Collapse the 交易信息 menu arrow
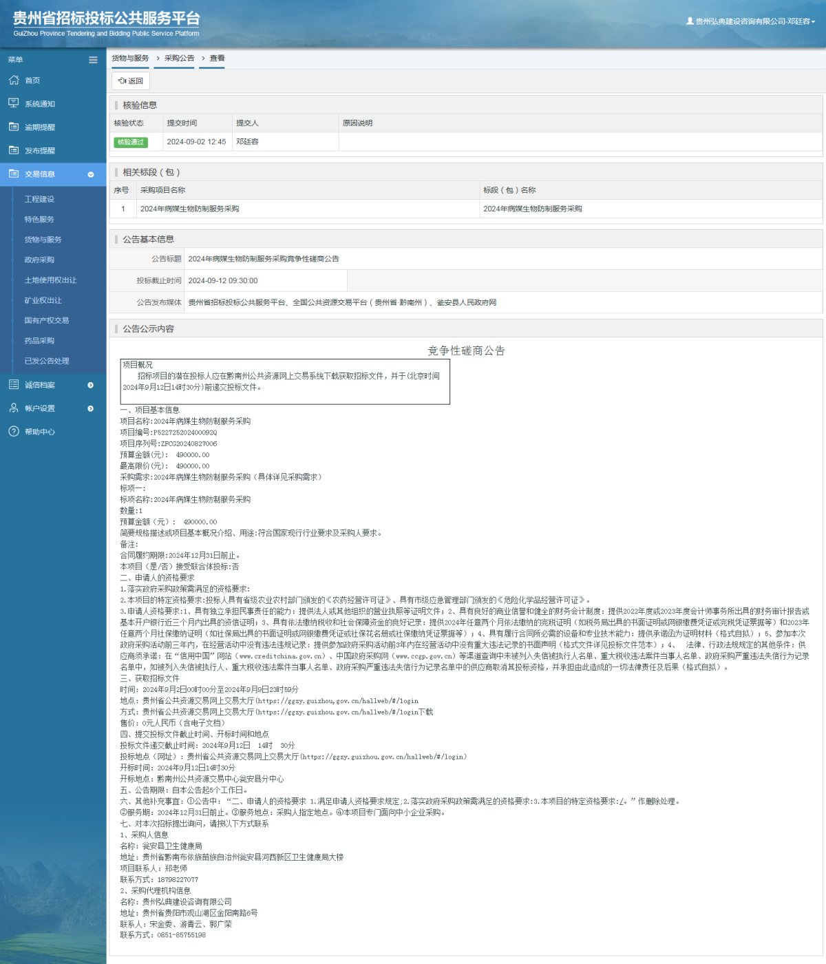This screenshot has width=826, height=964. (x=91, y=174)
